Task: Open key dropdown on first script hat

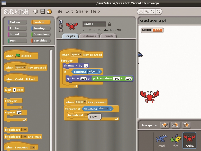Action: click(x=76, y=54)
